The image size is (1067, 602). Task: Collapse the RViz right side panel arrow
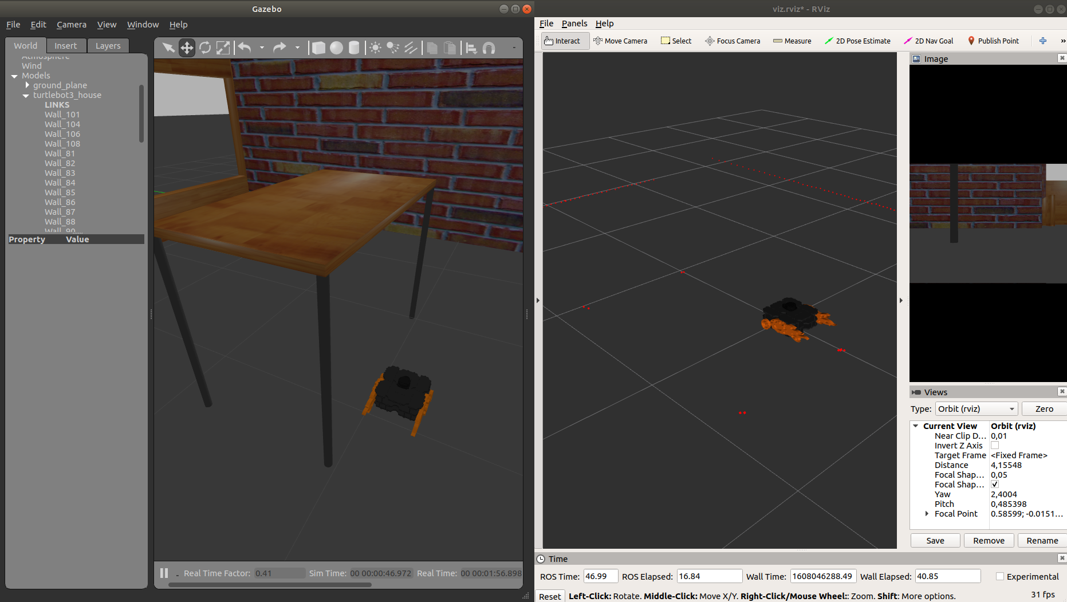coord(901,300)
